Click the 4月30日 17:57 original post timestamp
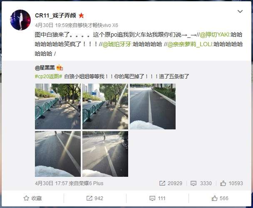This screenshot has height=208, width=253. [x=51, y=183]
